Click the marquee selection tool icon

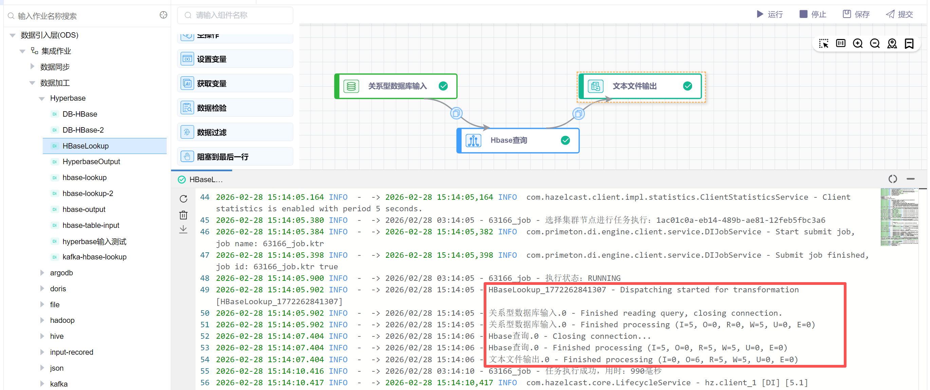pyautogui.click(x=823, y=44)
